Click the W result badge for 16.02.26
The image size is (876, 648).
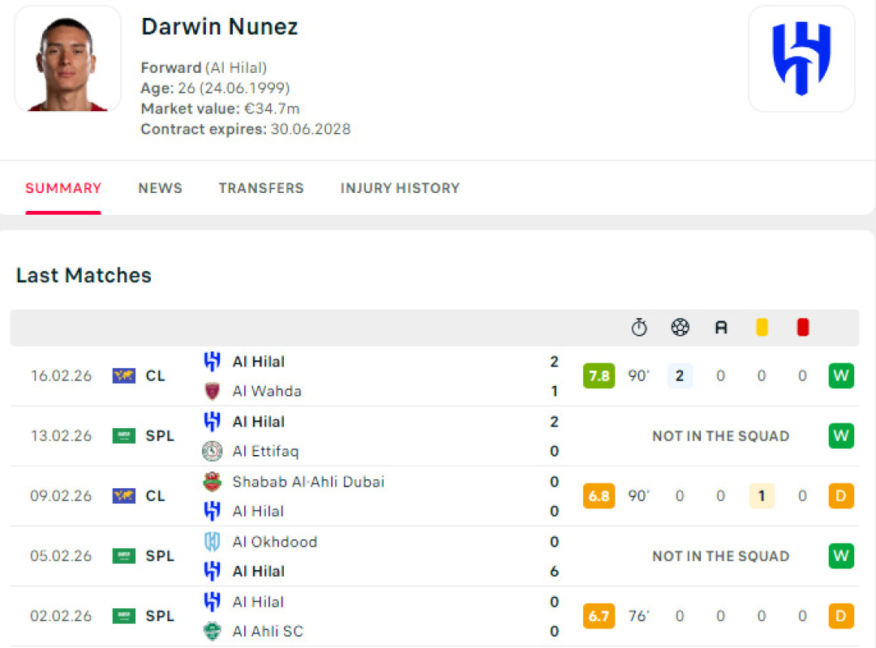tap(841, 376)
